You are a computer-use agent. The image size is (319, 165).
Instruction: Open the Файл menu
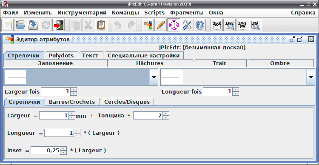click(11, 13)
